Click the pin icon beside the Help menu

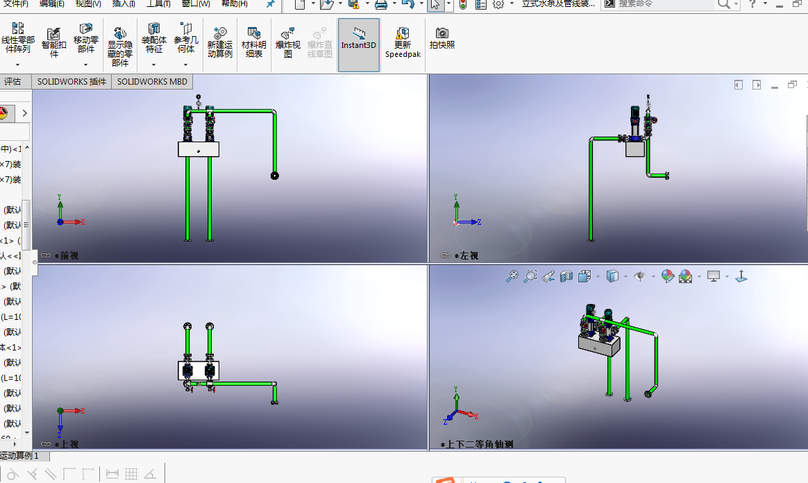point(271,4)
